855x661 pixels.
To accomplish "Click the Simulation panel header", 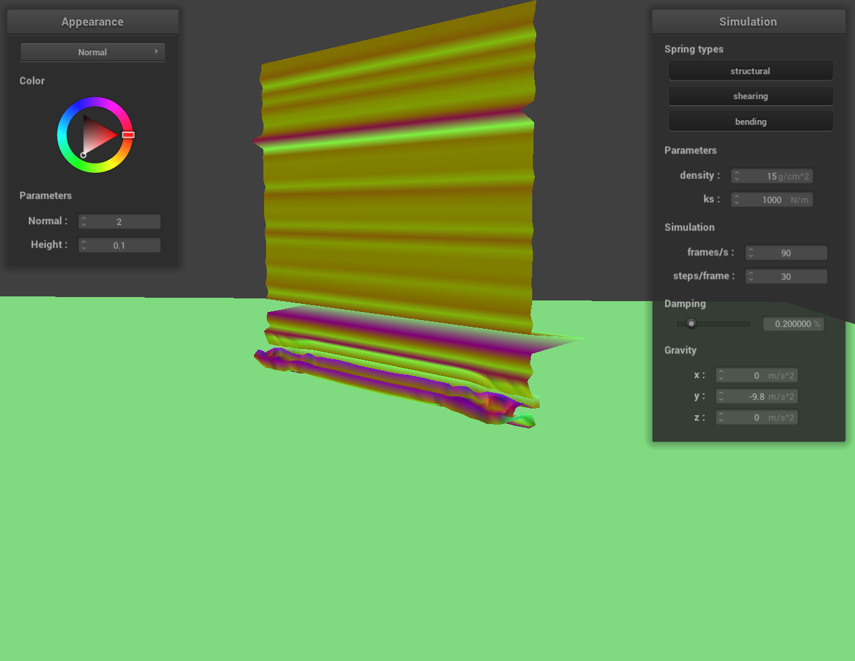I will pos(748,22).
